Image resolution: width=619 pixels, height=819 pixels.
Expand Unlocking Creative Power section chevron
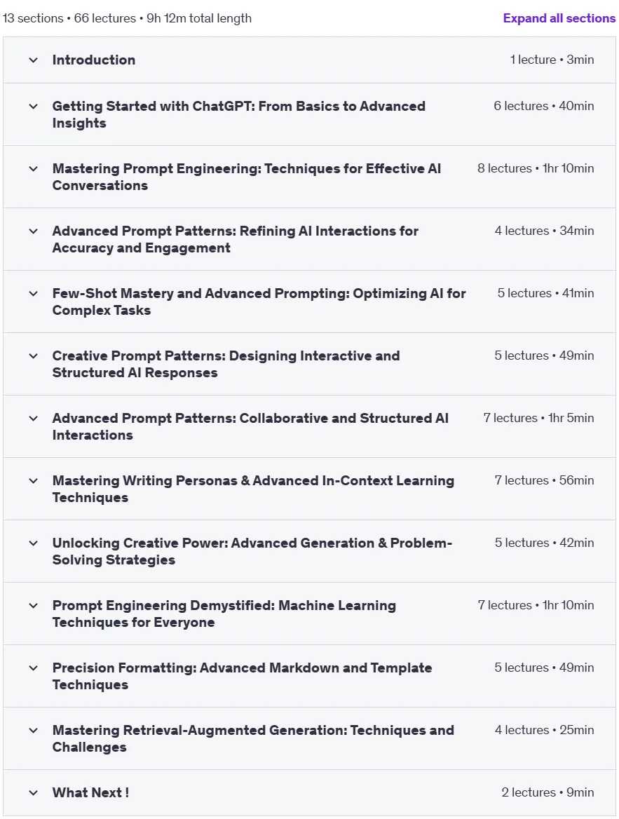tap(34, 543)
